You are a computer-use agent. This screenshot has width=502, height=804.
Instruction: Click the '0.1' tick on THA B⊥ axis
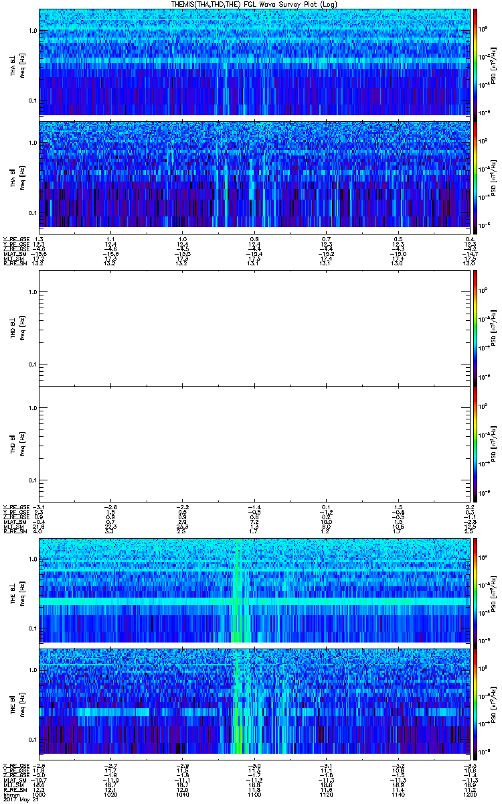(33, 100)
